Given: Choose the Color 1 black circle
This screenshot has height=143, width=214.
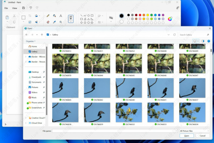Looking at the screenshot, I should click(x=121, y=16).
